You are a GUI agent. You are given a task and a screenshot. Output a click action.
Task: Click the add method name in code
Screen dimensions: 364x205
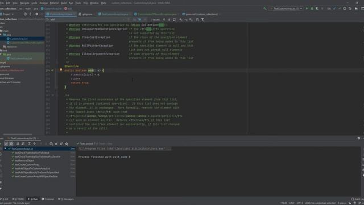pyautogui.click(x=90, y=71)
